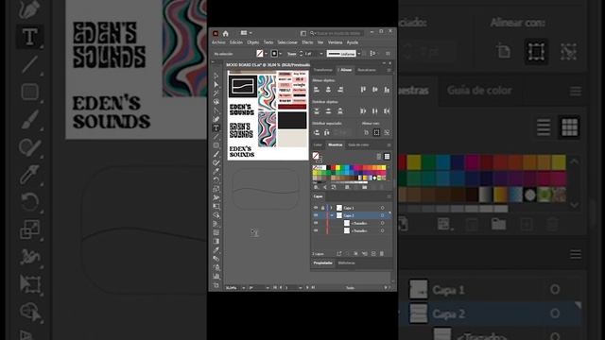Viewport: 605px width, 340px height.
Task: Select the Gradient tool
Action: pyautogui.click(x=216, y=242)
